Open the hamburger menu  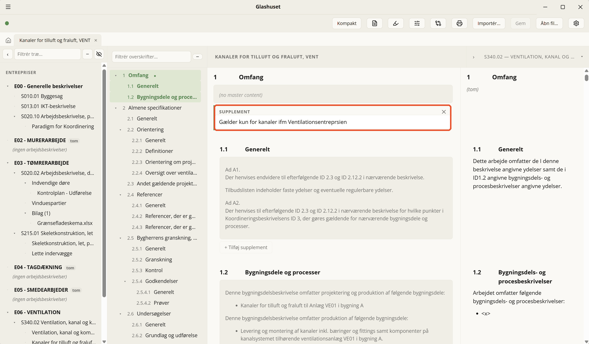click(8, 7)
